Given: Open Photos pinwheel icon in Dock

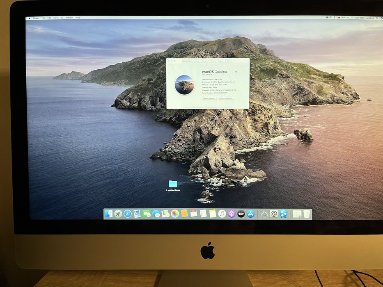Looking at the screenshot, I should pyautogui.click(x=175, y=214).
